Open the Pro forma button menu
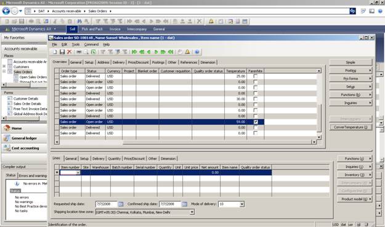385x227 pixels. coord(351,79)
